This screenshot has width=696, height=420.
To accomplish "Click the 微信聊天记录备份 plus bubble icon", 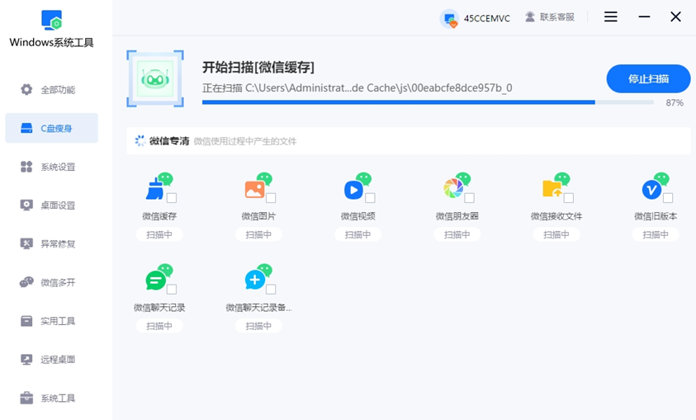I will 255,280.
